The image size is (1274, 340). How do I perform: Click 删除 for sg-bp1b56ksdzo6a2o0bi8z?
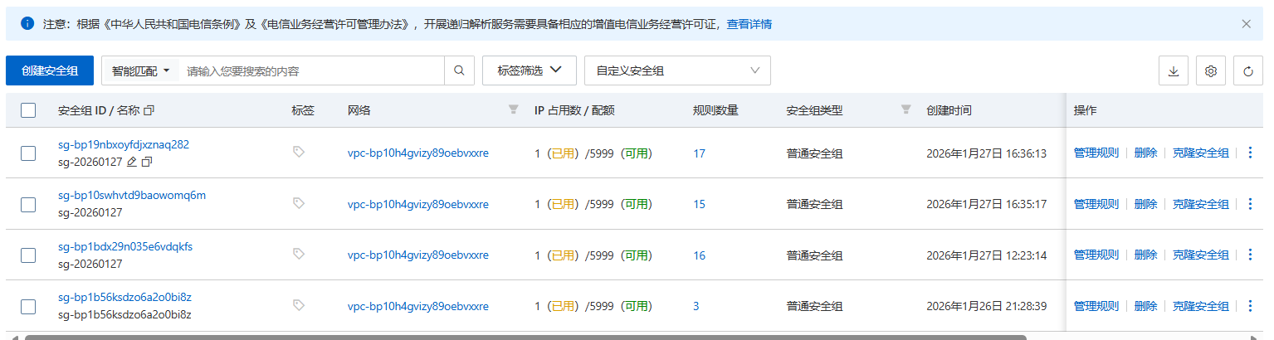[x=1145, y=306]
